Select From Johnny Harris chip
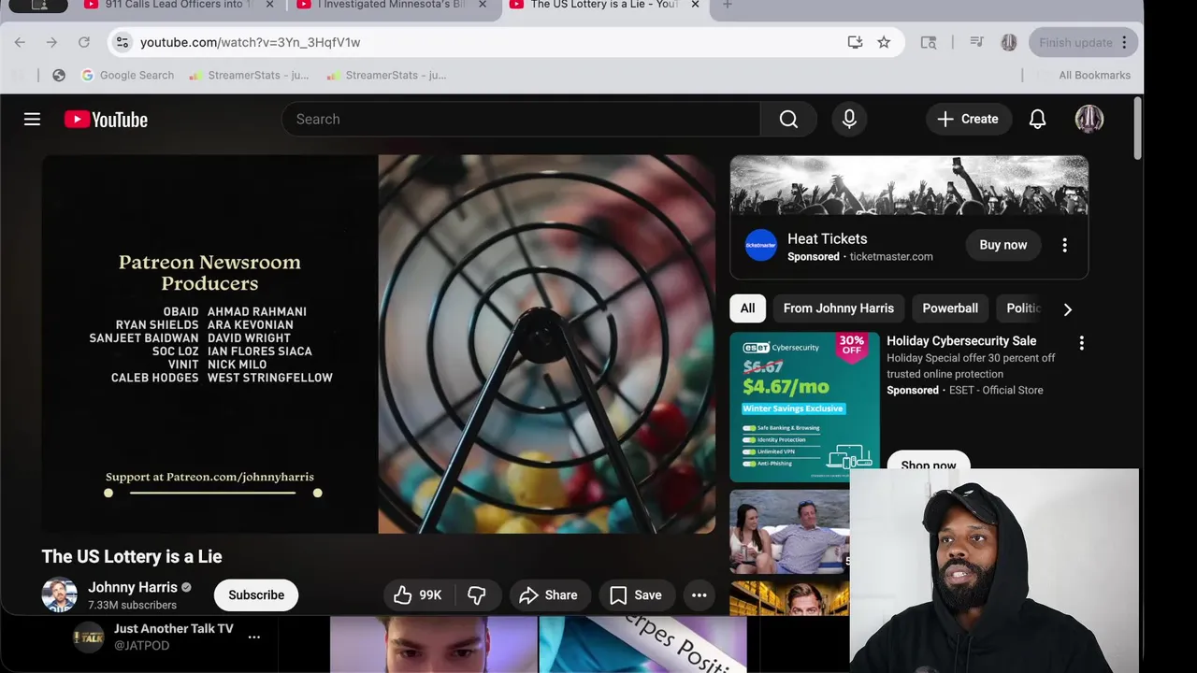The height and width of the screenshot is (673, 1197). coord(839,308)
